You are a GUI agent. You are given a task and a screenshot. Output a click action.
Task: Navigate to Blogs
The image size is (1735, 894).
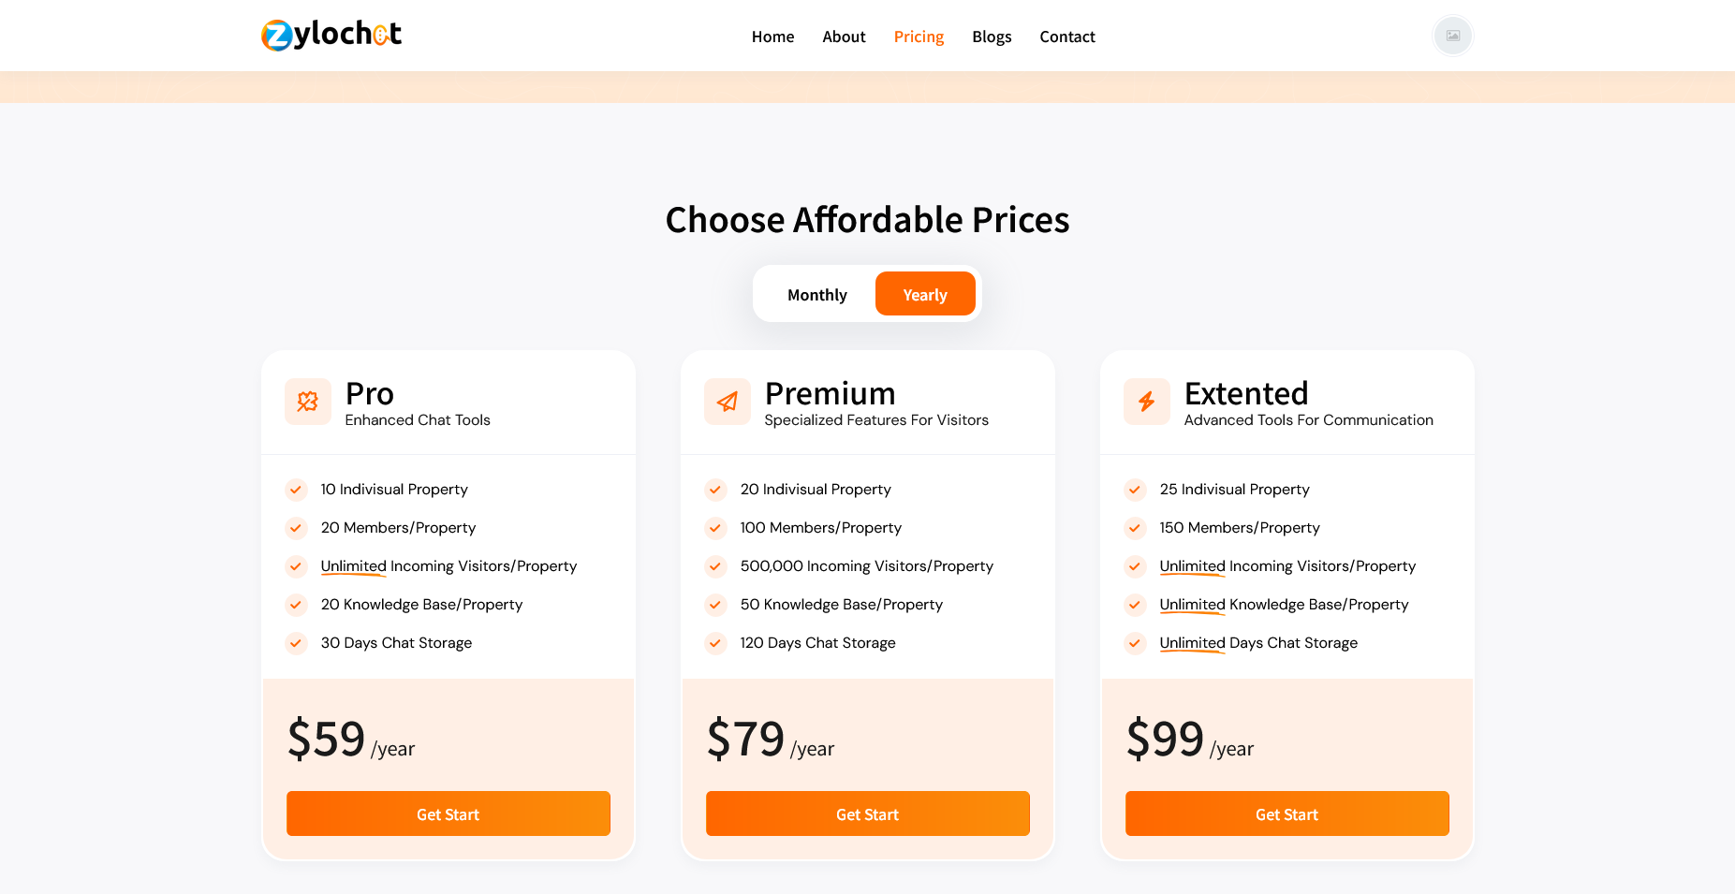point(992,37)
